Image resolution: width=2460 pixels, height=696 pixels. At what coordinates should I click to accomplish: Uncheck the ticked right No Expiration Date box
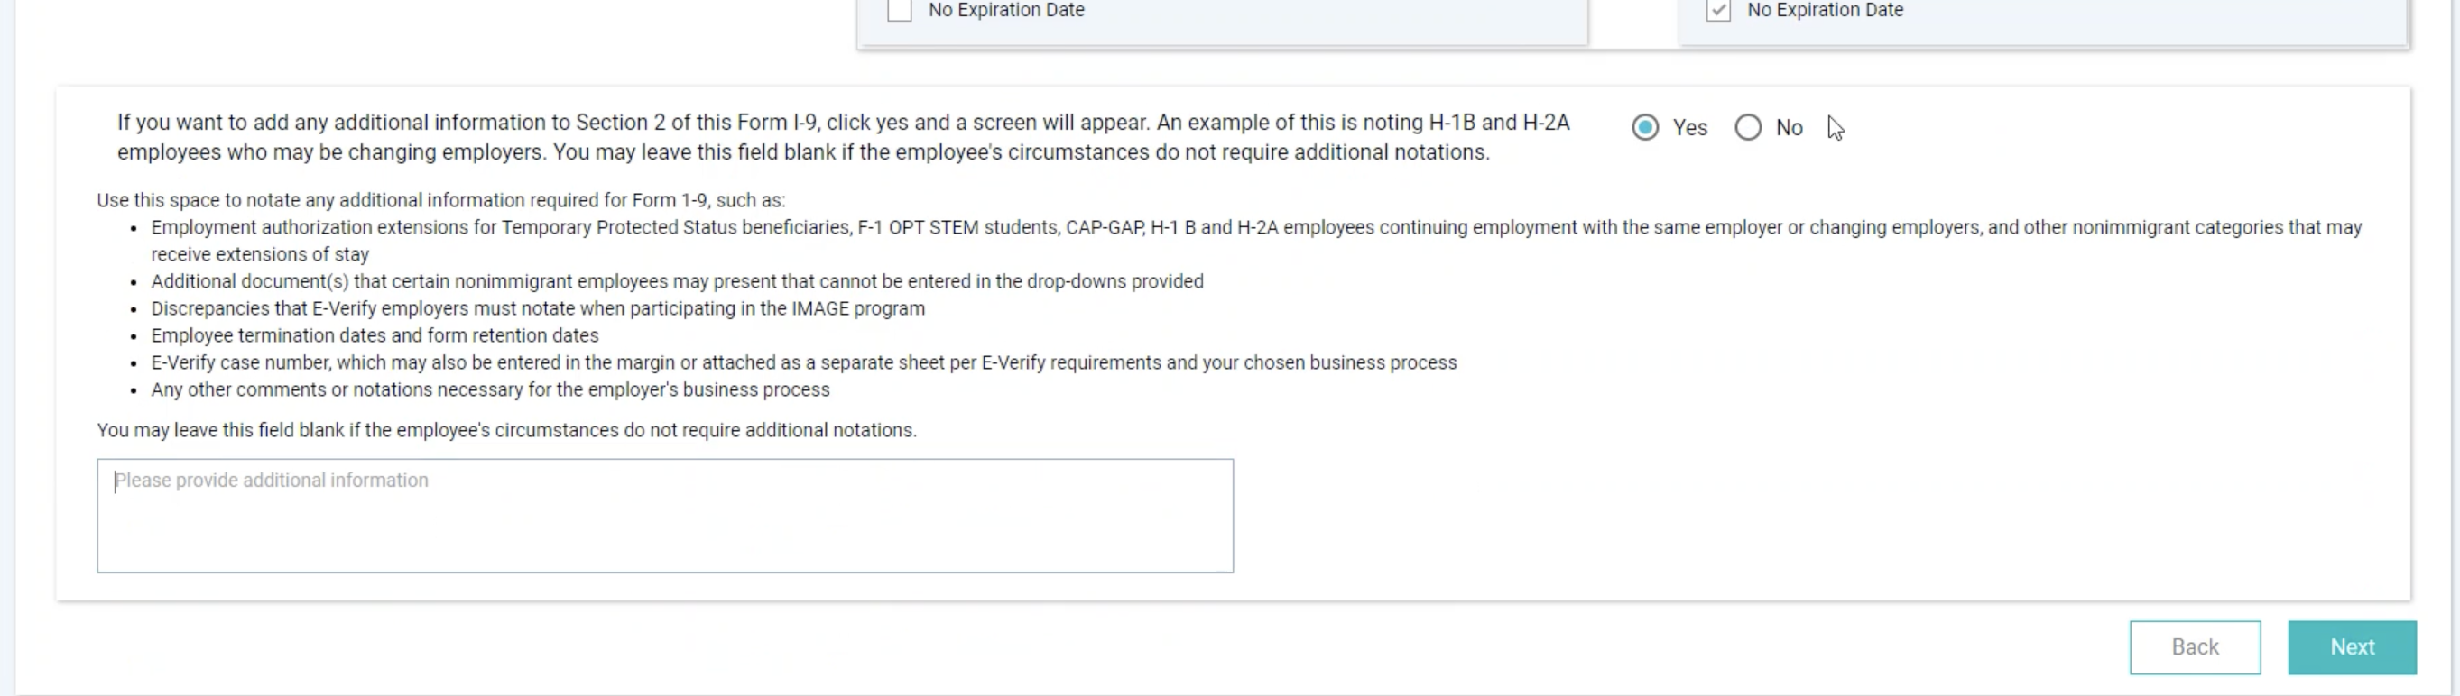click(x=1718, y=11)
